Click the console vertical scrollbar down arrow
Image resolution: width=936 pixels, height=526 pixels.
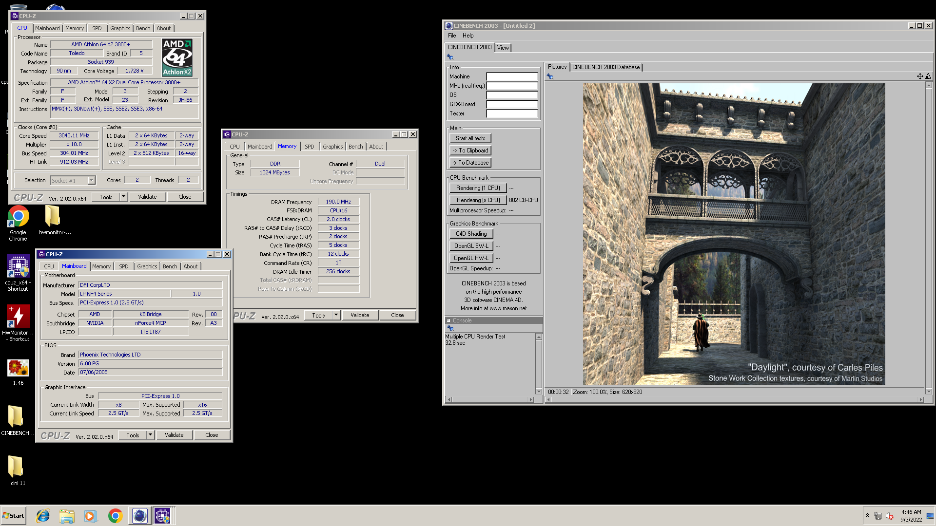539,391
